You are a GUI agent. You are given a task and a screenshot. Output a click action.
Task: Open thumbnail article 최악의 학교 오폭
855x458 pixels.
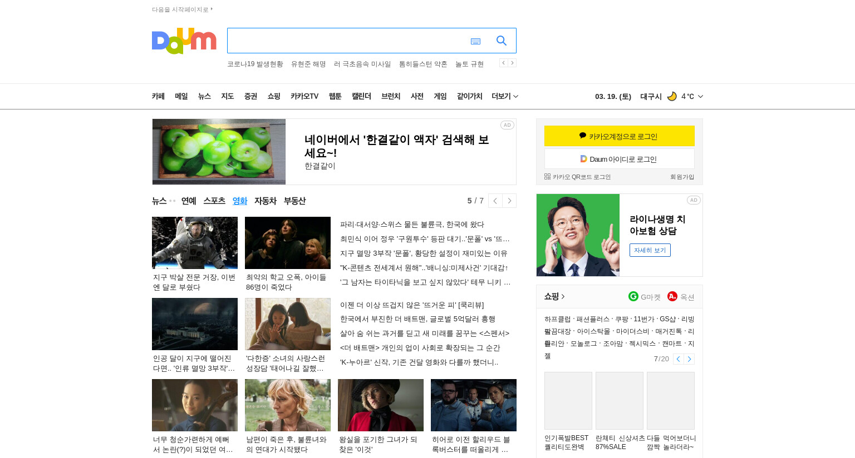point(288,243)
